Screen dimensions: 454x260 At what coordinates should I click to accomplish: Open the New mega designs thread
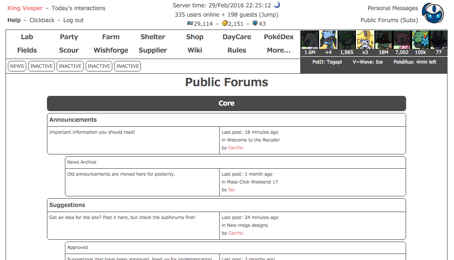[247, 225]
